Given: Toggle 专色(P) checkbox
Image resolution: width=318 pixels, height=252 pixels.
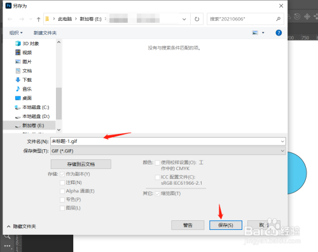Looking at the screenshot, I should click(62, 200).
